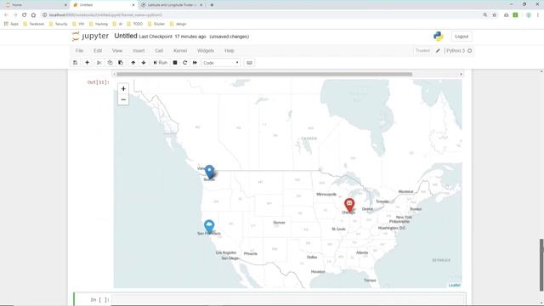
Task: Switch to Latitude and Longitude Finder tab
Action: [172, 5]
